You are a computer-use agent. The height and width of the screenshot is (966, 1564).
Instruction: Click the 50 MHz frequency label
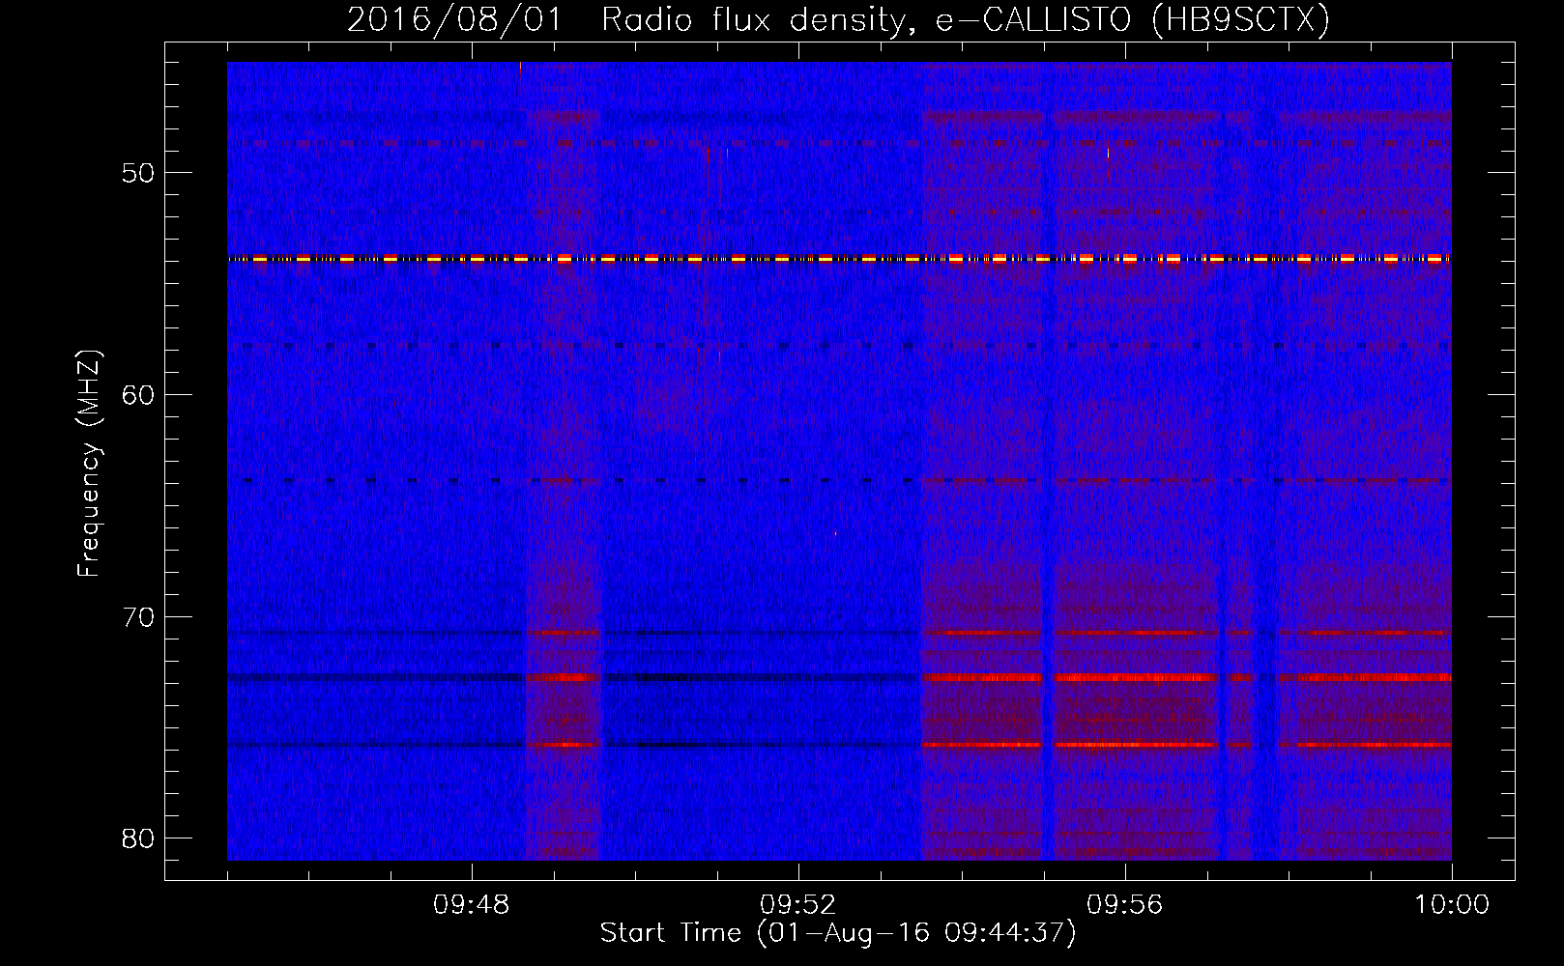coord(138,174)
